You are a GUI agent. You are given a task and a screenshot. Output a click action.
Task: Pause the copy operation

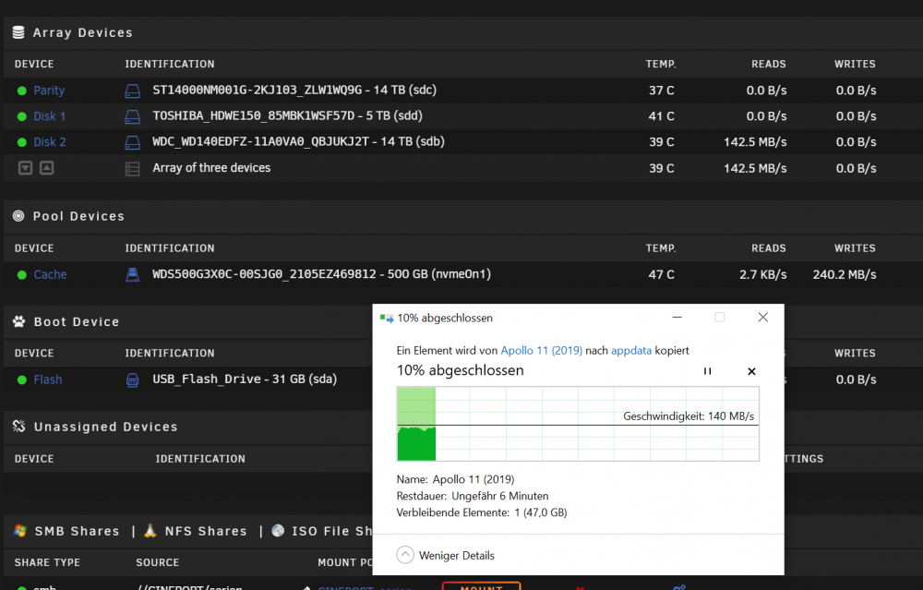(707, 371)
